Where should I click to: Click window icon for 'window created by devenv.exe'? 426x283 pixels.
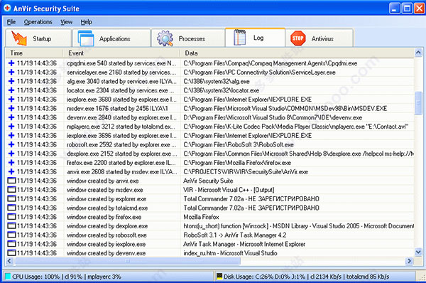click(x=11, y=253)
